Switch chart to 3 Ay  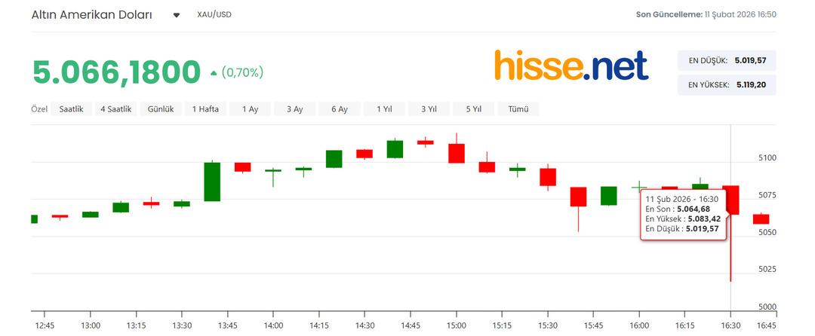pos(294,109)
